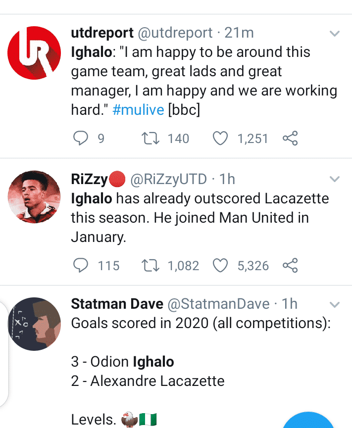Share RiZzy's tweet
The image size is (352, 428).
point(290,266)
